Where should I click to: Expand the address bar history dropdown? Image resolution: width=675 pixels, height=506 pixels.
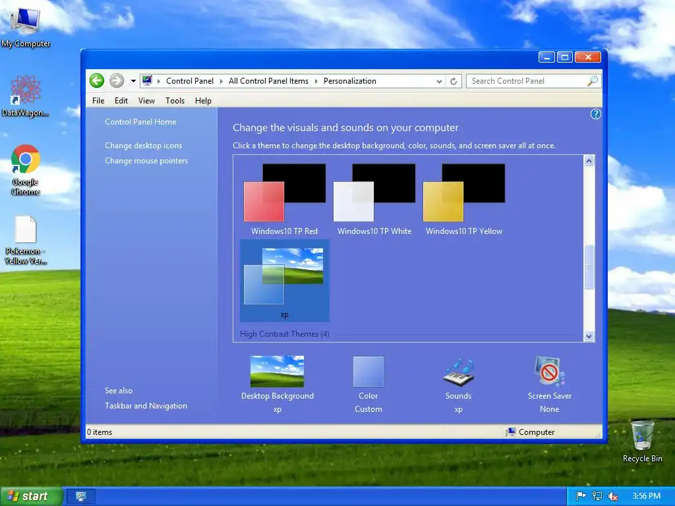439,81
